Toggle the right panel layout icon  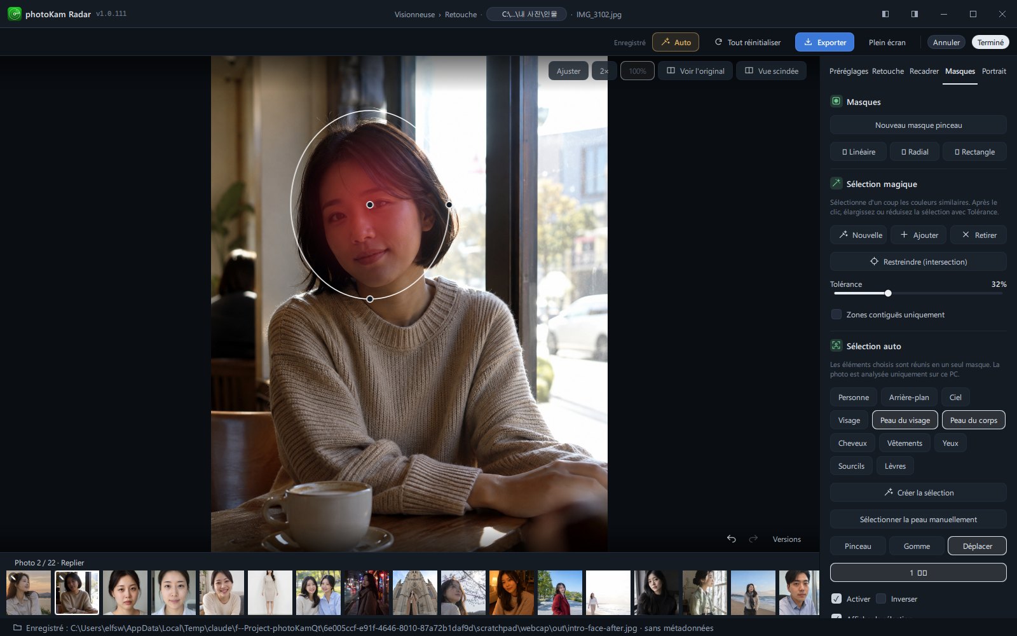(x=915, y=14)
